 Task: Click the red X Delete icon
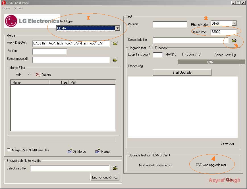(38, 75)
